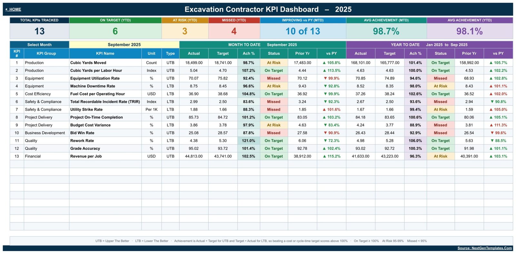Click MTD Ach % 107.2% cell
Image resolution: width=516 pixels, height=254 pixels.
pos(249,71)
